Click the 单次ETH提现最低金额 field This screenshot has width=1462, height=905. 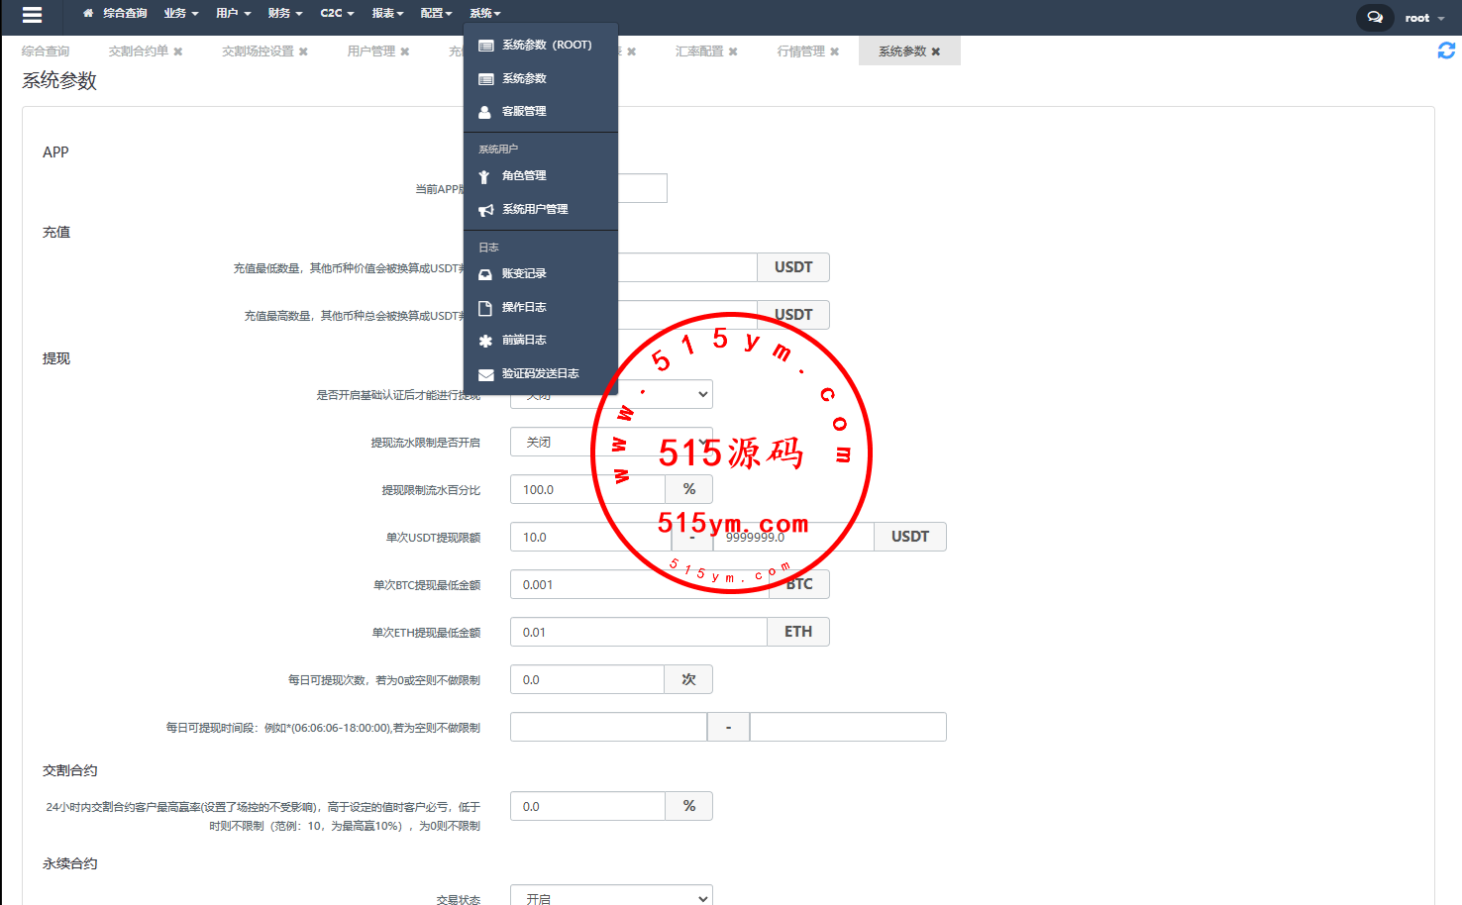click(638, 633)
